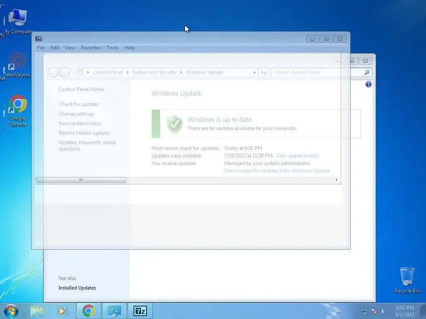Click the search magnifier in Control Panel
This screenshot has width=426, height=319.
pos(367,72)
